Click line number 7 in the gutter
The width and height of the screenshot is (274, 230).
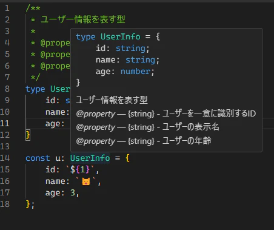[x=7, y=77]
